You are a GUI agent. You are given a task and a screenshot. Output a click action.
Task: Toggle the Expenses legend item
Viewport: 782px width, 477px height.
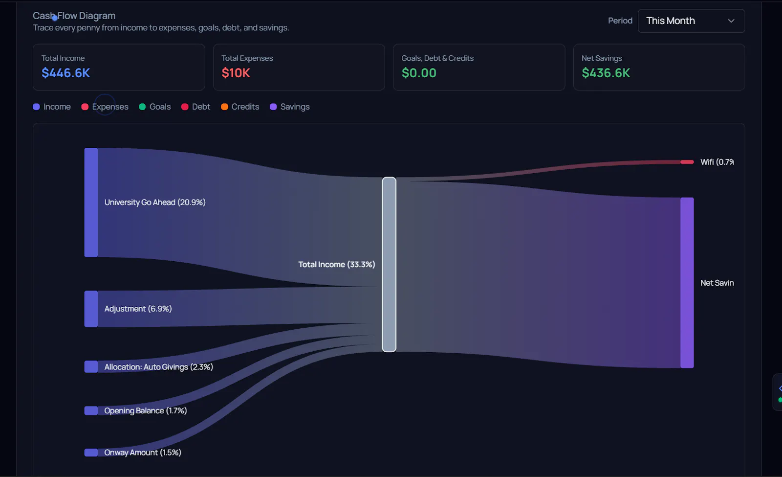click(105, 107)
